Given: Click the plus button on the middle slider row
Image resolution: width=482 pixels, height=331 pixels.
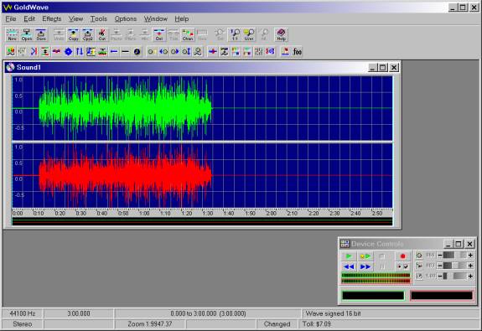Looking at the screenshot, I should (470, 266).
